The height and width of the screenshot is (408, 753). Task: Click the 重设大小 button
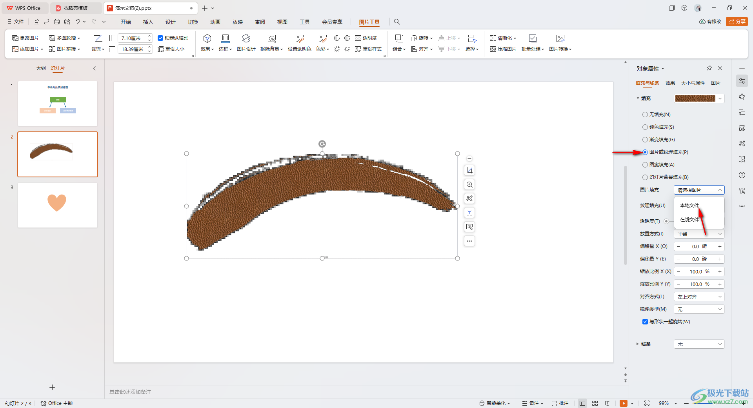pyautogui.click(x=171, y=49)
